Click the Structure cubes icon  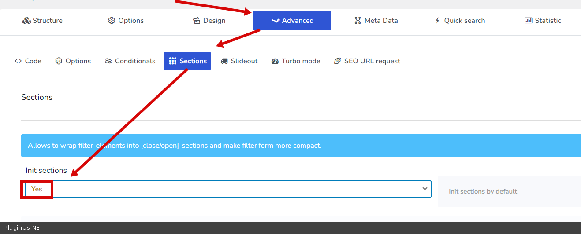point(26,21)
